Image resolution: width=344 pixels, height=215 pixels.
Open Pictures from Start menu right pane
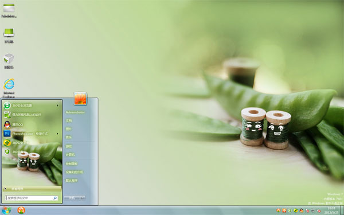click(69, 129)
